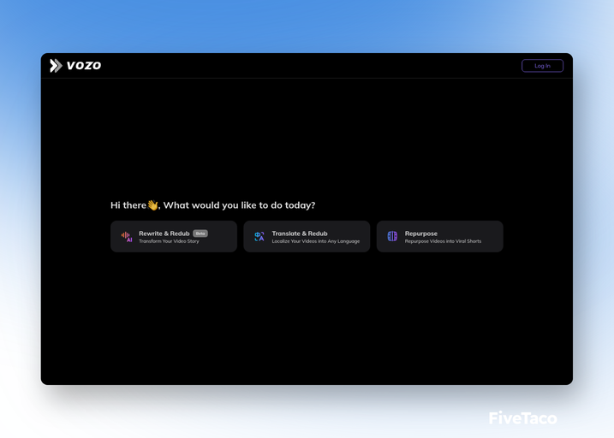This screenshot has width=614, height=438.
Task: Click empty right area of Repurpose card
Action: (492, 236)
